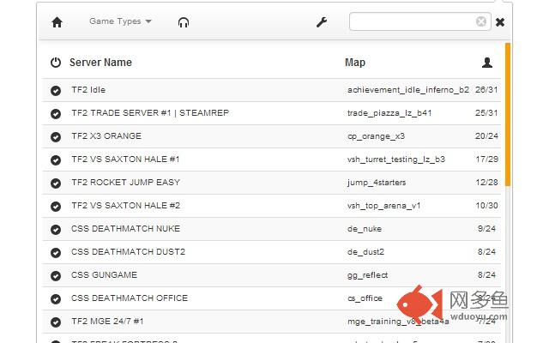Toggle check for TF2 VS SAXTON HALE #1
549x343 pixels.
click(56, 160)
